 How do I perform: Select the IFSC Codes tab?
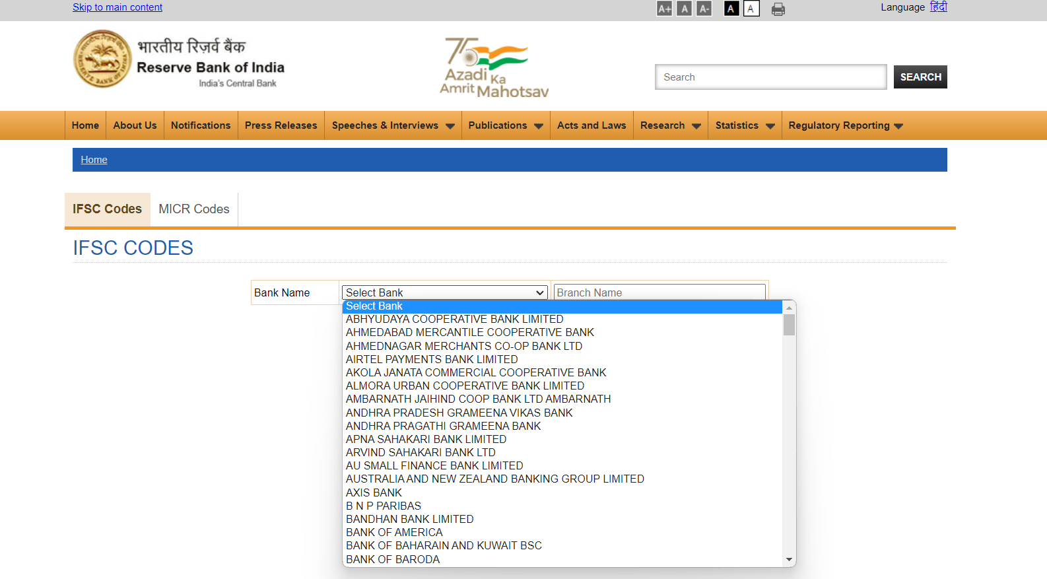pyautogui.click(x=108, y=209)
